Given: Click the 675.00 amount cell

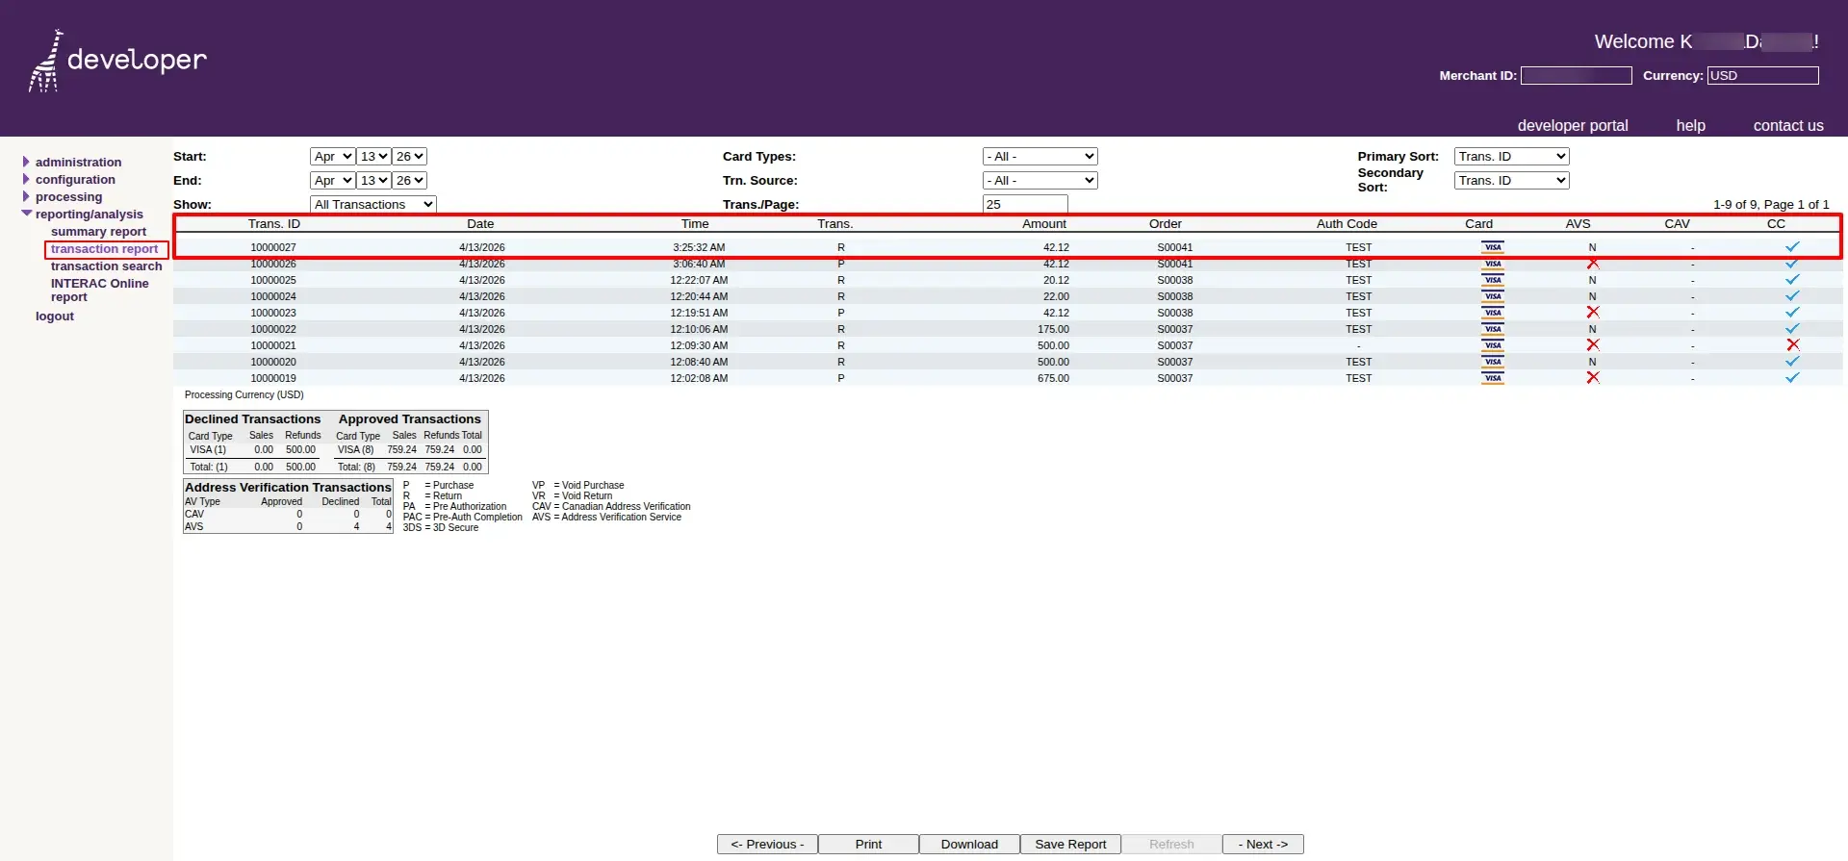Looking at the screenshot, I should pyautogui.click(x=1053, y=378).
